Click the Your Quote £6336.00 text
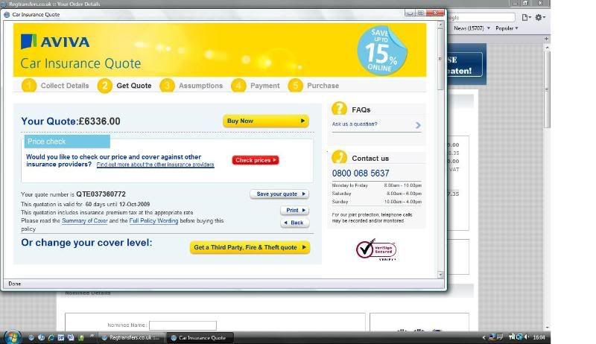Viewport: 596px width, 344px height. pos(71,121)
